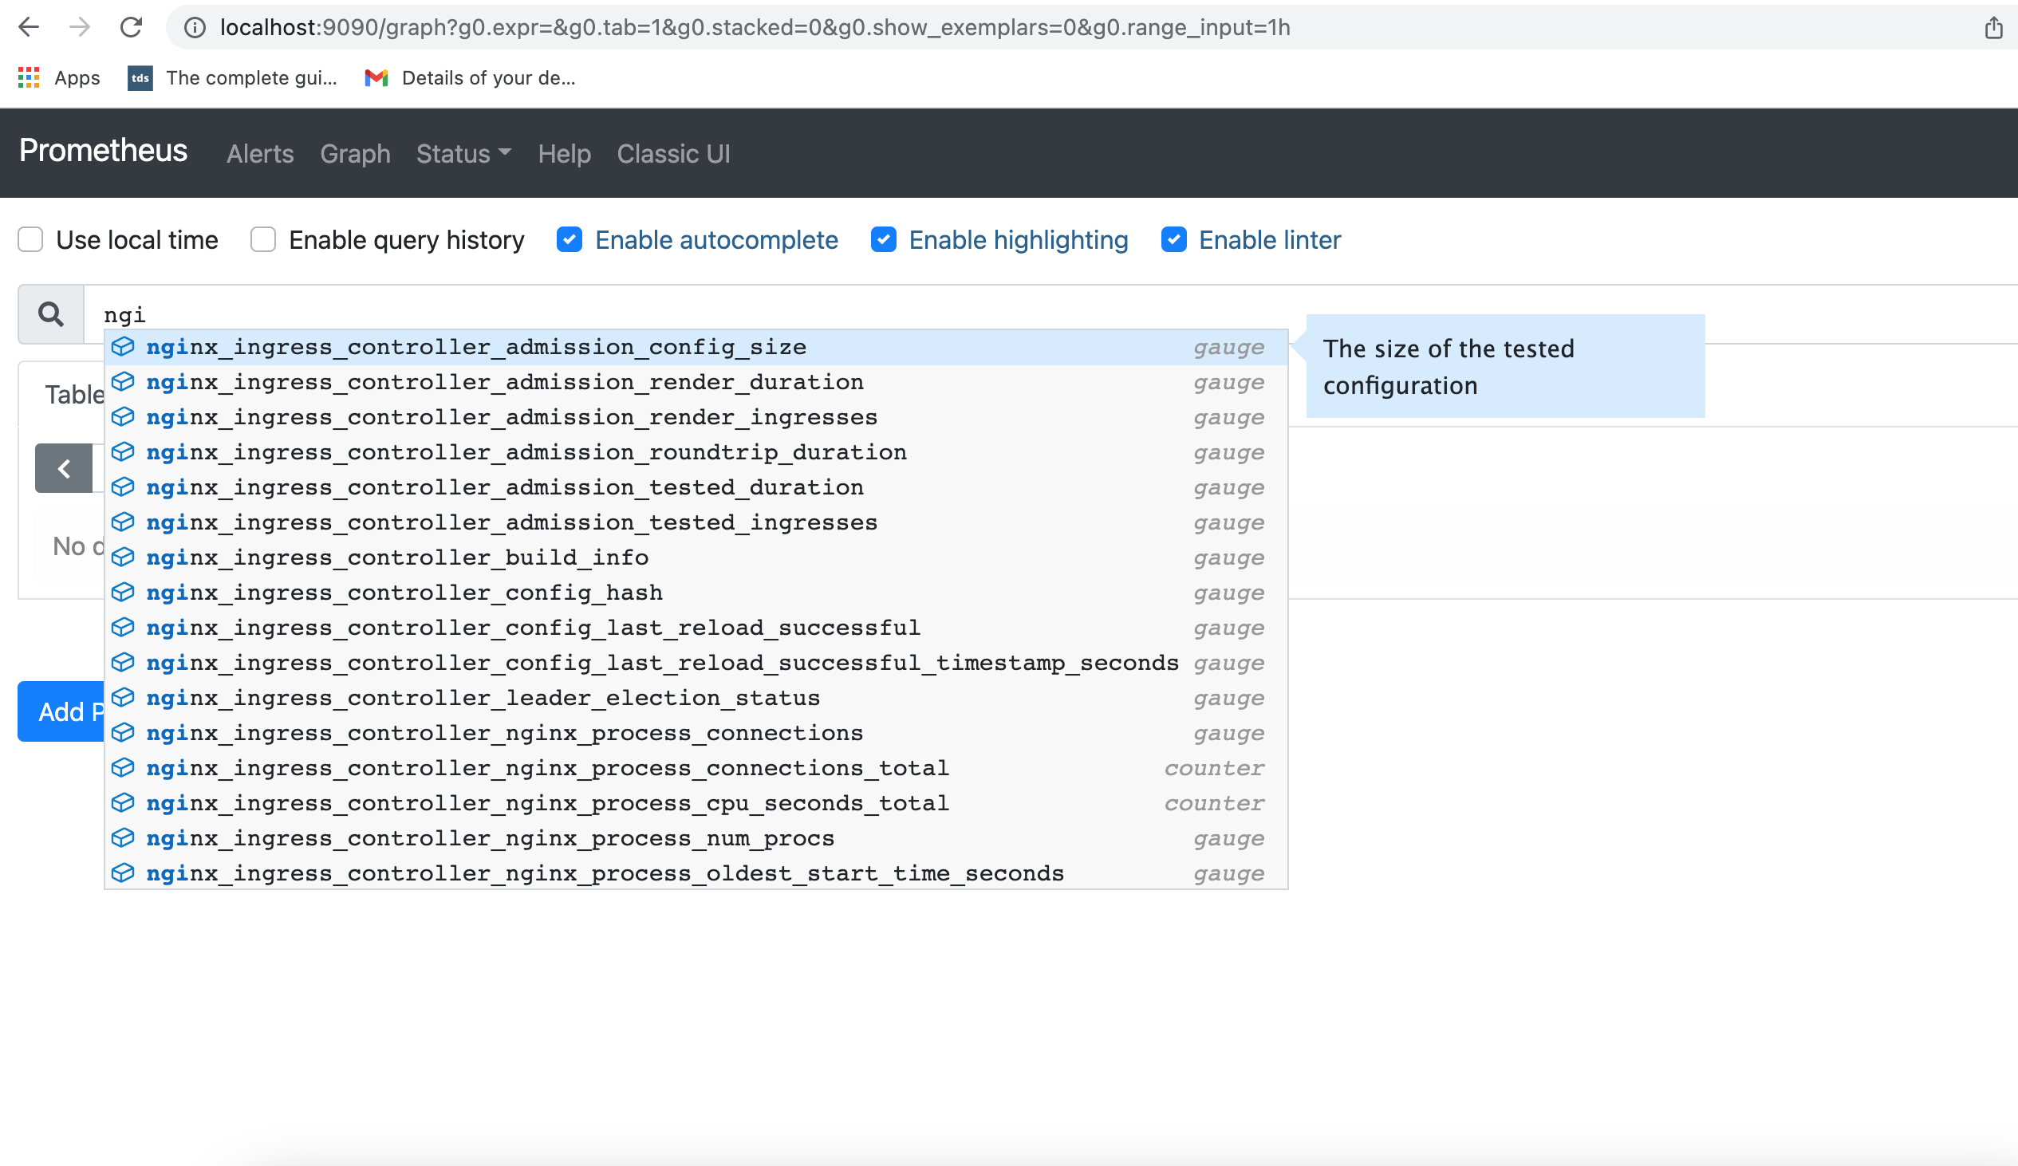This screenshot has width=2018, height=1166.
Task: Disable the Enable autocomplete checkbox
Action: [570, 240]
